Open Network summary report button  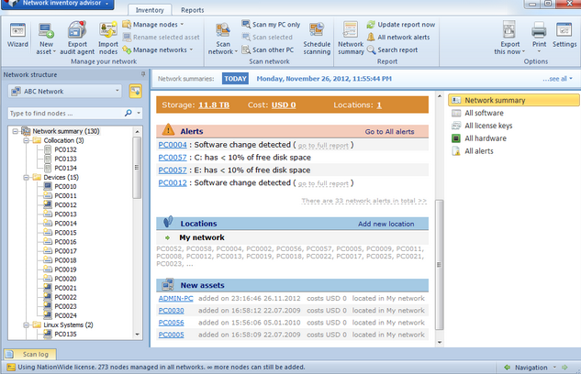[351, 38]
